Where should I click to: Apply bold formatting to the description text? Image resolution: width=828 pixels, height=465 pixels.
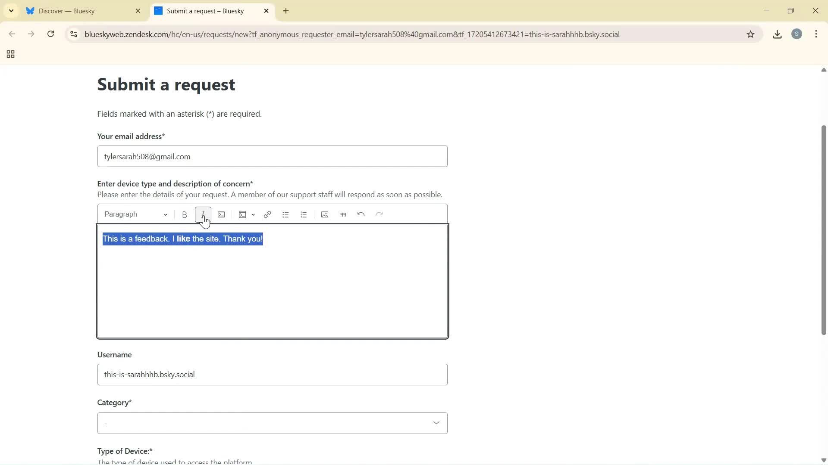(184, 214)
